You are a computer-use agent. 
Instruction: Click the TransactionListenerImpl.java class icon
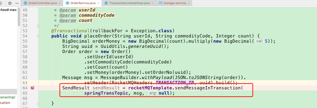coord(106,3)
